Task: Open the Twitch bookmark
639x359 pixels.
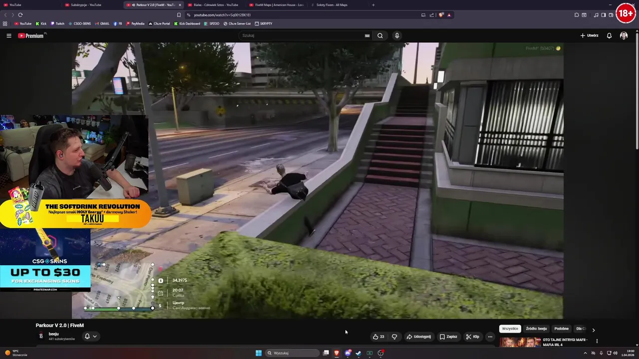Action: 57,23
